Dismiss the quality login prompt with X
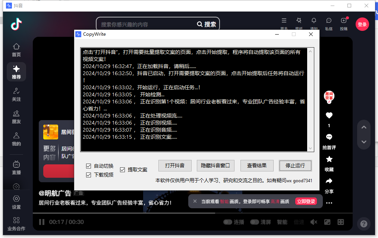The height and width of the screenshot is (238, 378). [x=195, y=201]
